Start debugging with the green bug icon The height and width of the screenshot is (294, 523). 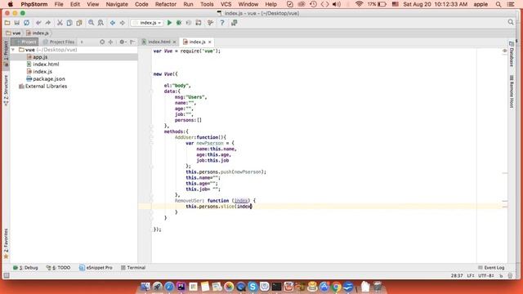[179, 23]
